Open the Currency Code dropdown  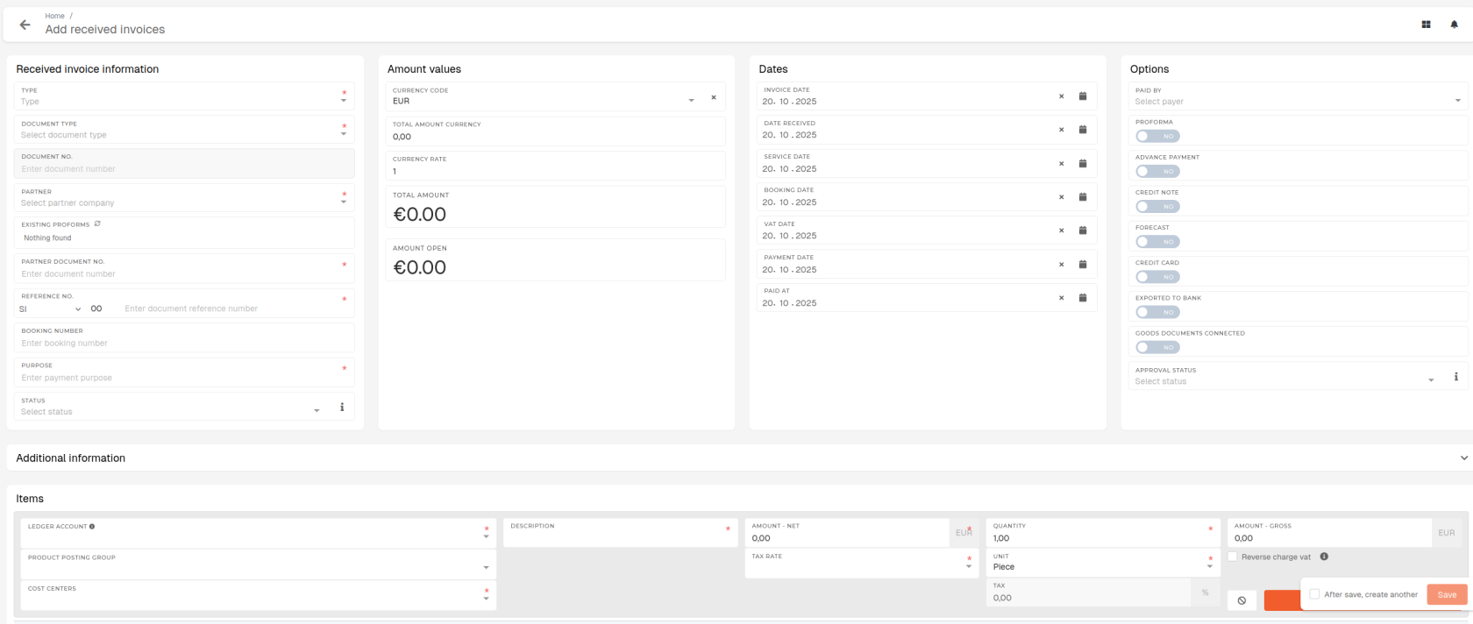coord(691,101)
